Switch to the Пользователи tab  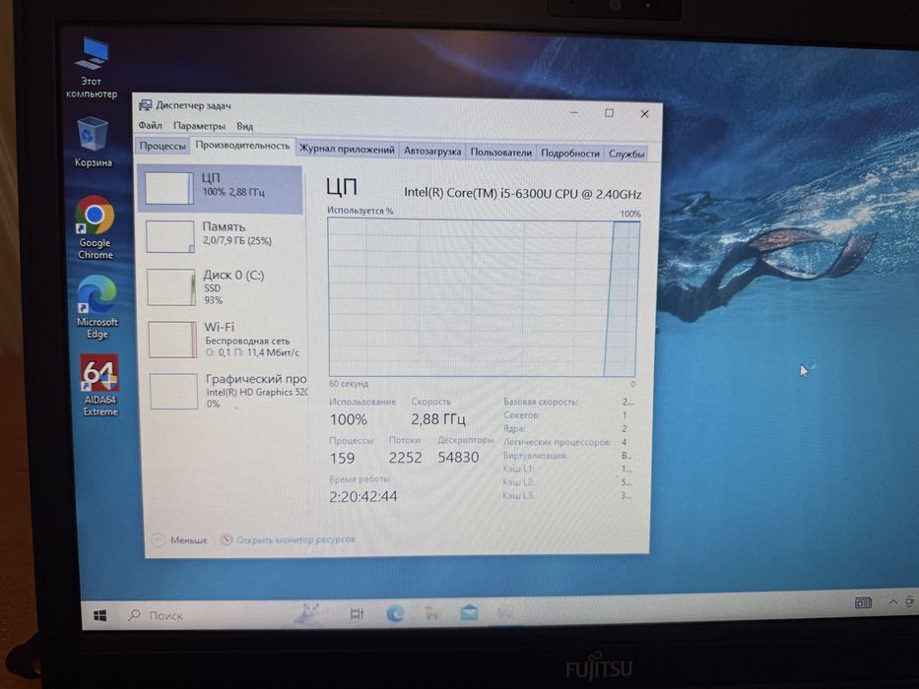[500, 153]
